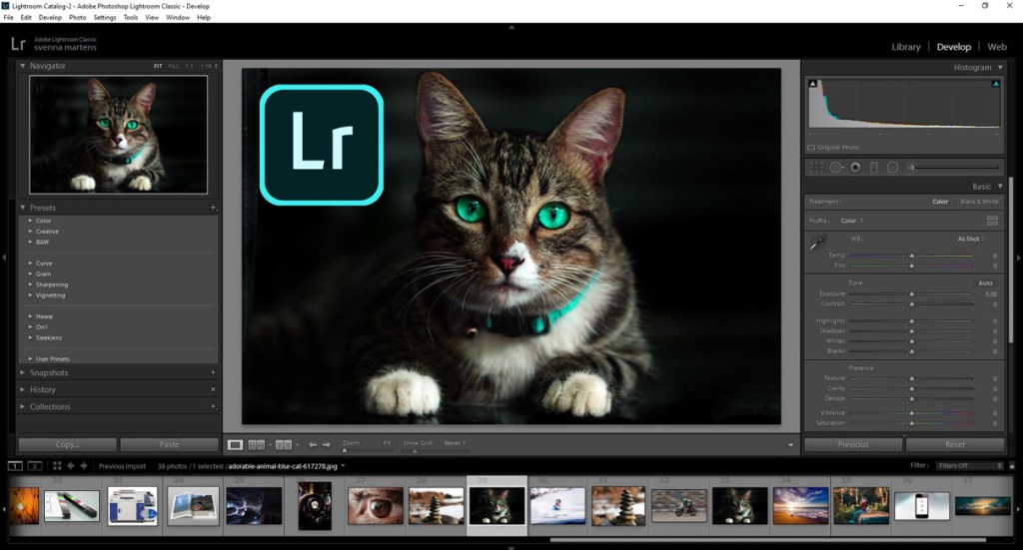Toggle highlight clipping indicator in histogram
The width and height of the screenshot is (1023, 550).
pyautogui.click(x=995, y=85)
